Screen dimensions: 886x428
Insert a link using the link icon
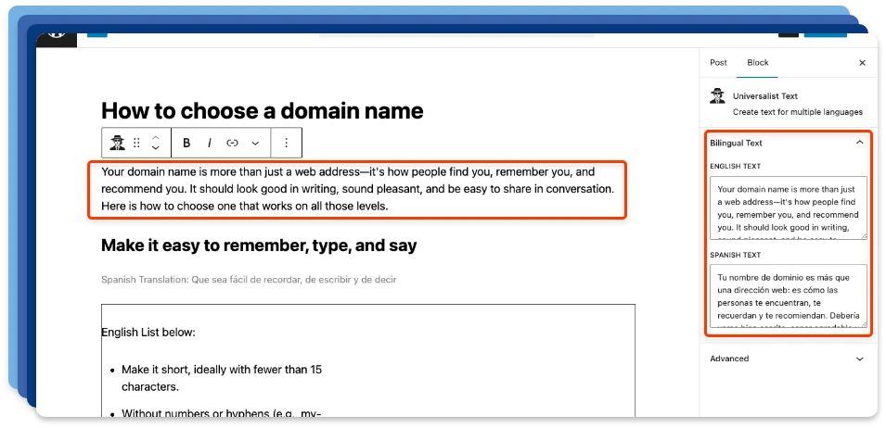(x=232, y=143)
